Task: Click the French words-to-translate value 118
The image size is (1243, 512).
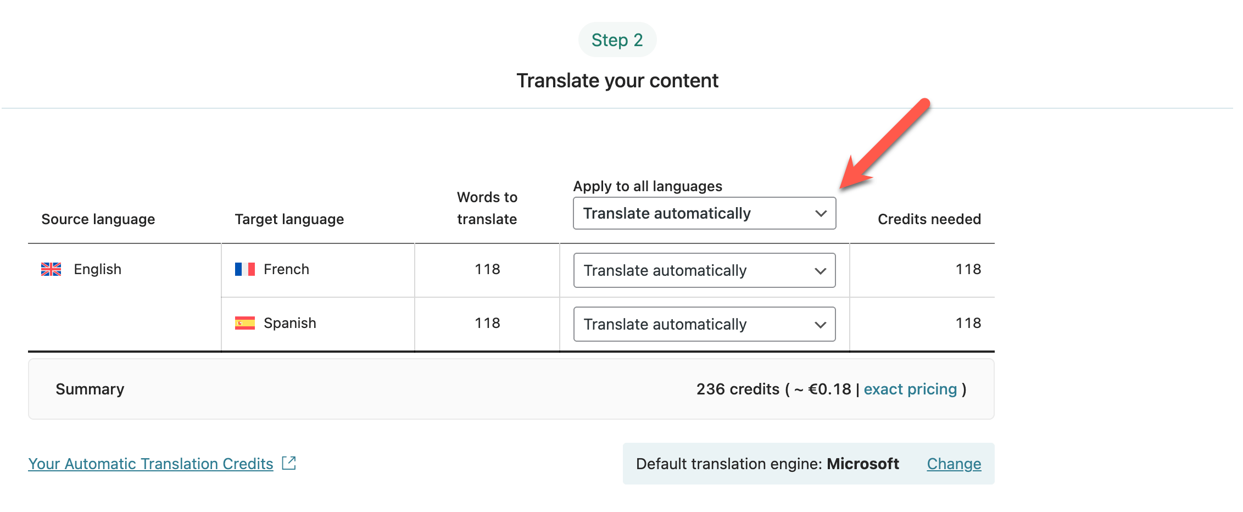Action: tap(488, 269)
